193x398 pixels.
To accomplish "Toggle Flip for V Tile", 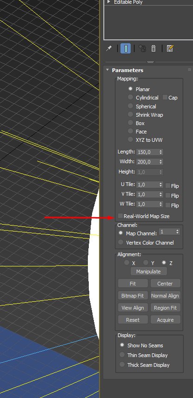I will pos(167,195).
